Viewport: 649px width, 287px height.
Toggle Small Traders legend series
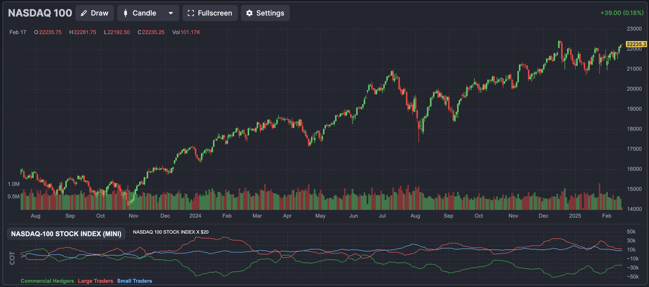[134, 281]
